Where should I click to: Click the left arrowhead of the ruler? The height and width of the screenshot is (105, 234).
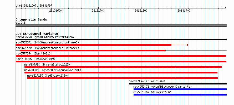tap(16, 8)
